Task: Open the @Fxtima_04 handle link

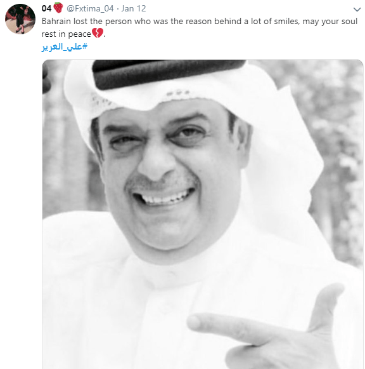Action: coord(90,8)
